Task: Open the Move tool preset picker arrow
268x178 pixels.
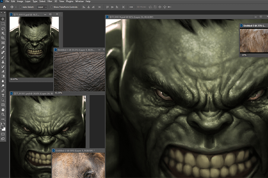Action: [x=16, y=7]
